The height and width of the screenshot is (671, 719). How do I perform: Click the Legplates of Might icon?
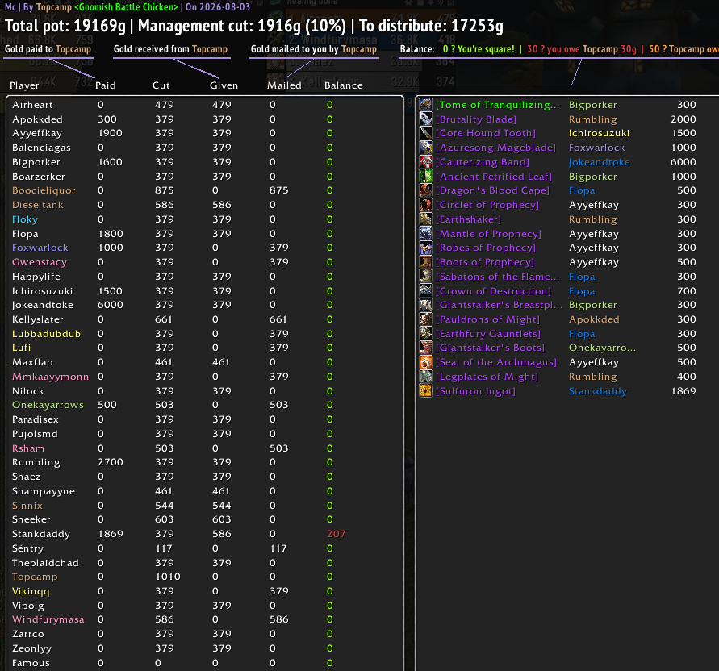coord(425,377)
